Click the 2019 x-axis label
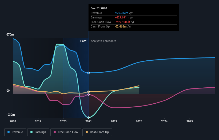The image size is (219, 140). coord(38,121)
